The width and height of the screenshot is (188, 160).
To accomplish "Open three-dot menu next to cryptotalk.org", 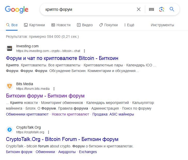I will 49,132.
